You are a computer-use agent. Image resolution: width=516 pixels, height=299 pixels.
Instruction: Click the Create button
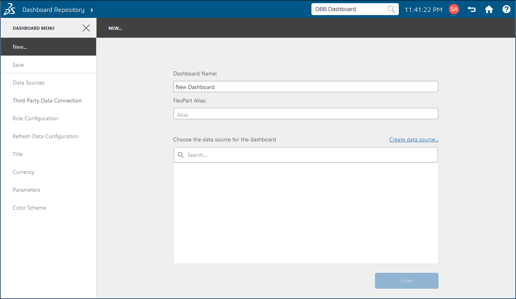click(x=407, y=281)
